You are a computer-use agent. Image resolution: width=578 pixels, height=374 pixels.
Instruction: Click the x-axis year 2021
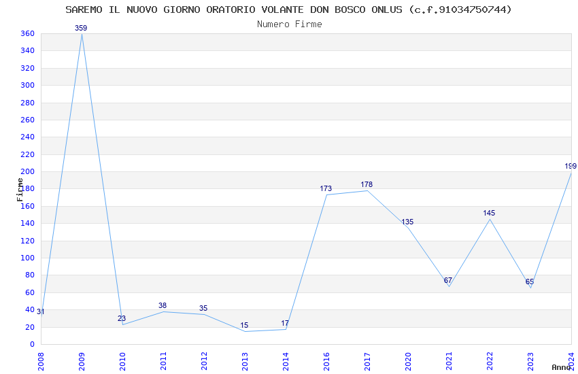coord(449,362)
